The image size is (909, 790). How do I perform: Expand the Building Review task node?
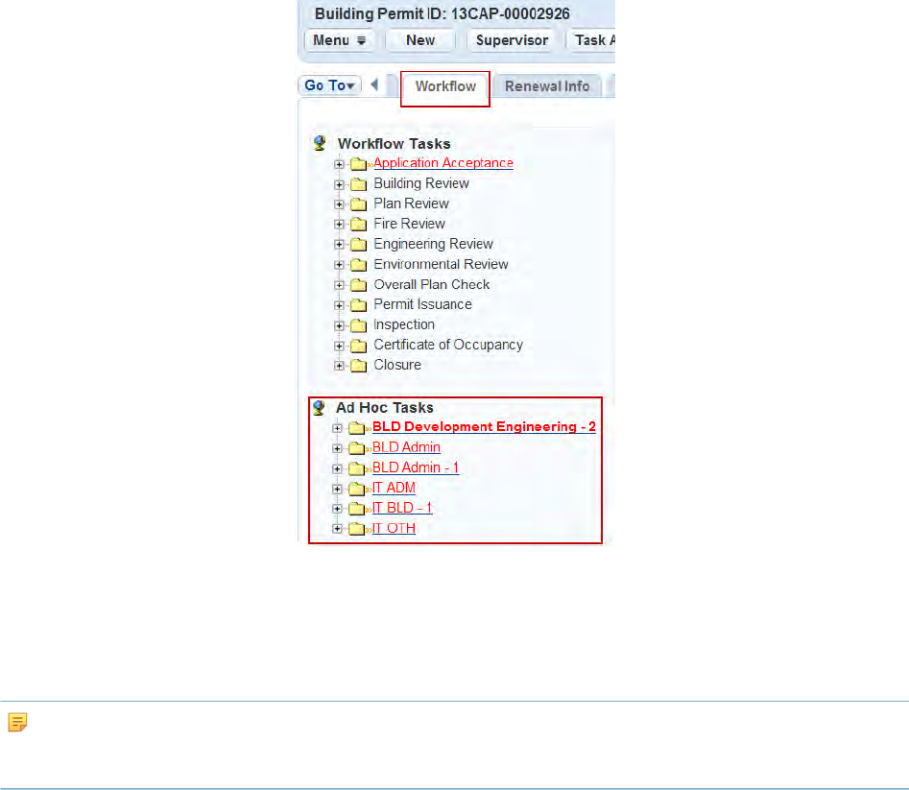(x=339, y=185)
